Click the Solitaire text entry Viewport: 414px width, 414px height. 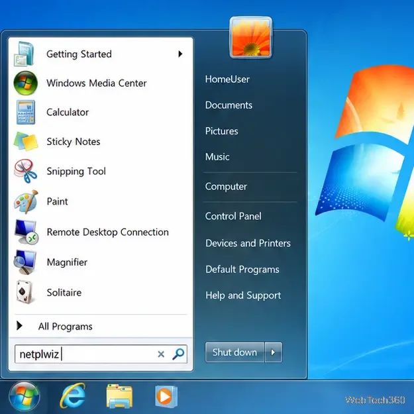click(x=64, y=293)
